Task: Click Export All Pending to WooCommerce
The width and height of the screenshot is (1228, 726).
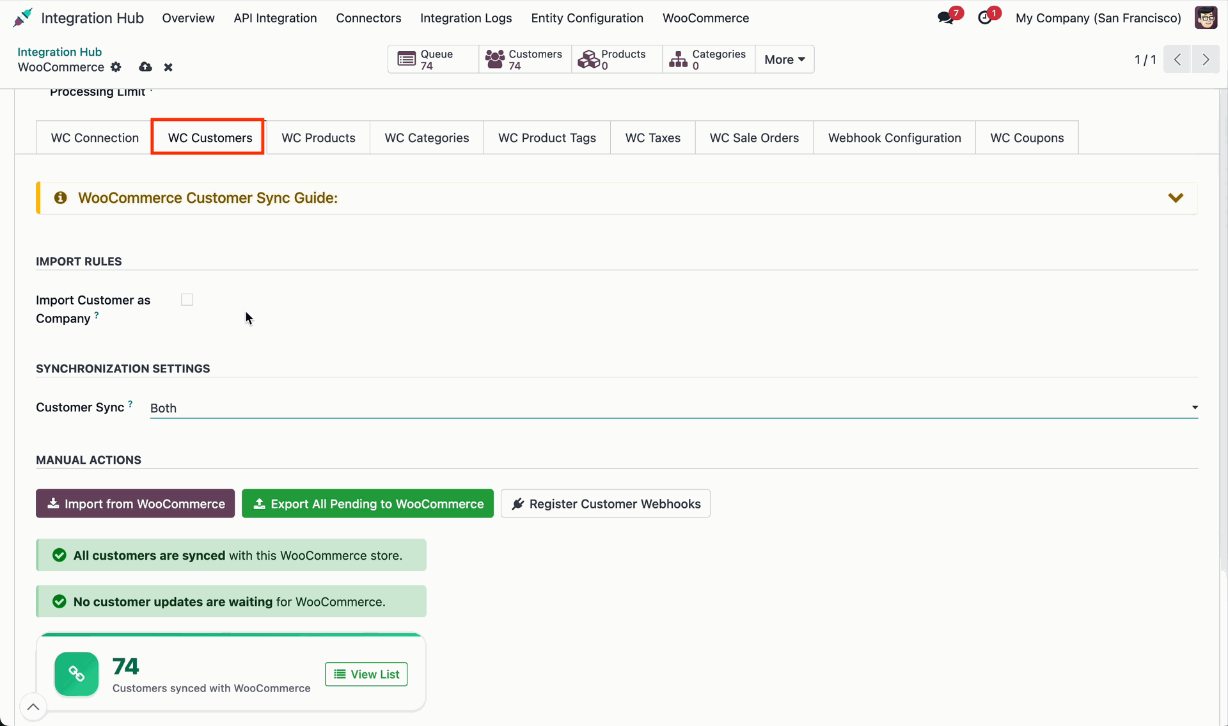Action: [x=368, y=503]
